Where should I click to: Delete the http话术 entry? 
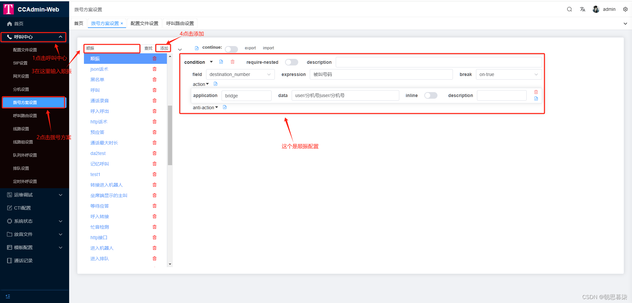154,122
